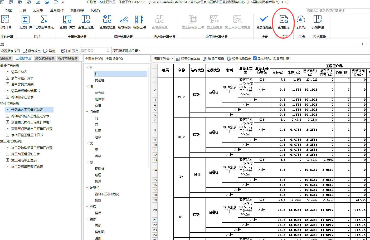Open 查看计算式 tool
Image resolution: width=370 pixels, height=240 pixels.
(67, 22)
